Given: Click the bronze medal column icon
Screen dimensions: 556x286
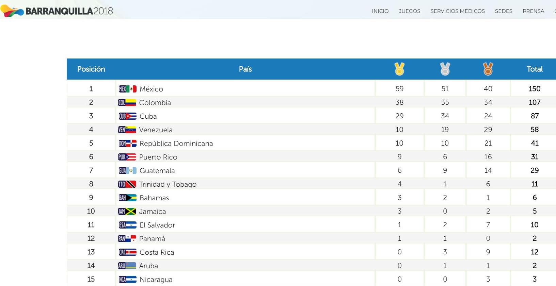Looking at the screenshot, I should 488,69.
